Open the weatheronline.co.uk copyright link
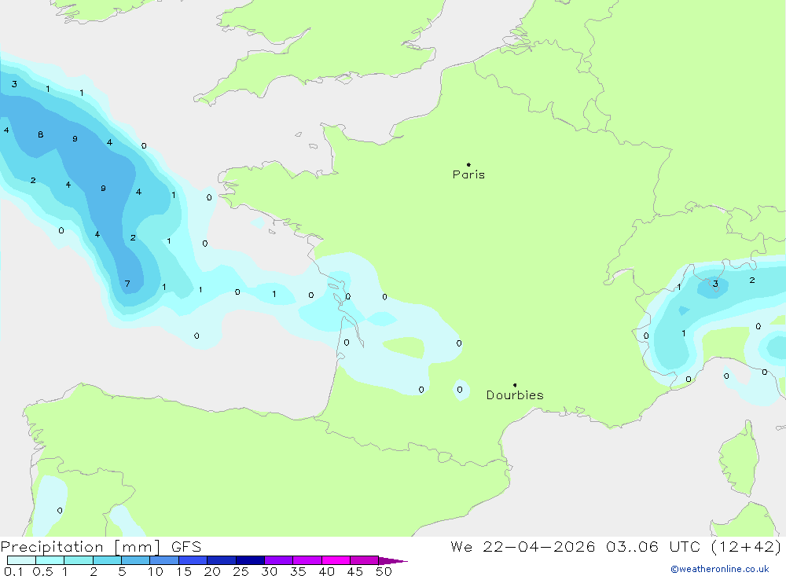Image resolution: width=786 pixels, height=576 pixels. [x=720, y=569]
